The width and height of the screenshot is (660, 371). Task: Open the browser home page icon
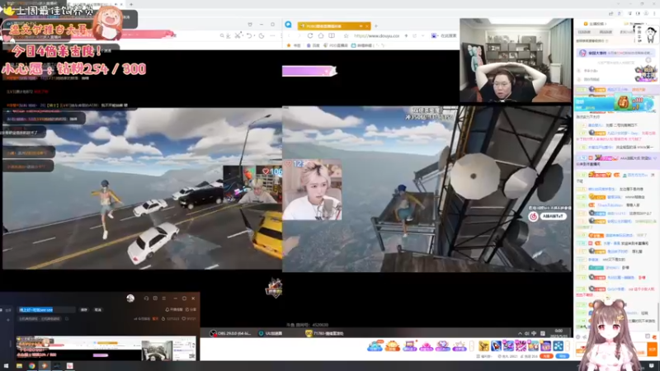(x=321, y=35)
